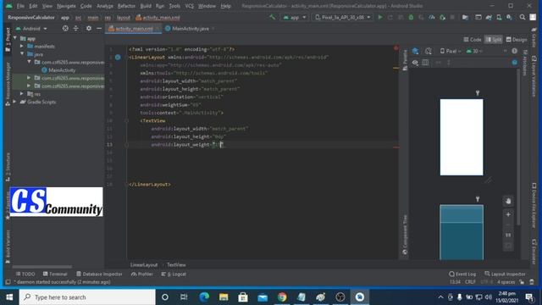Switch the editor to Code view
This screenshot has width=542, height=305.
tap(473, 40)
